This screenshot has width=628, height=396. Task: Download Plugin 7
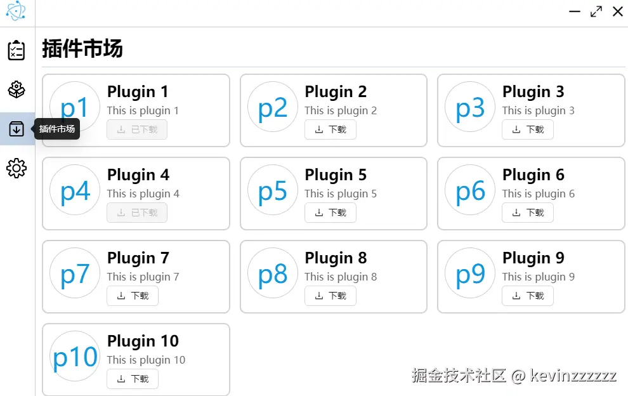(133, 296)
